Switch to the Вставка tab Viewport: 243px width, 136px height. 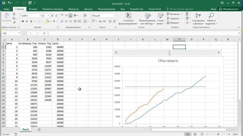pos(33,9)
